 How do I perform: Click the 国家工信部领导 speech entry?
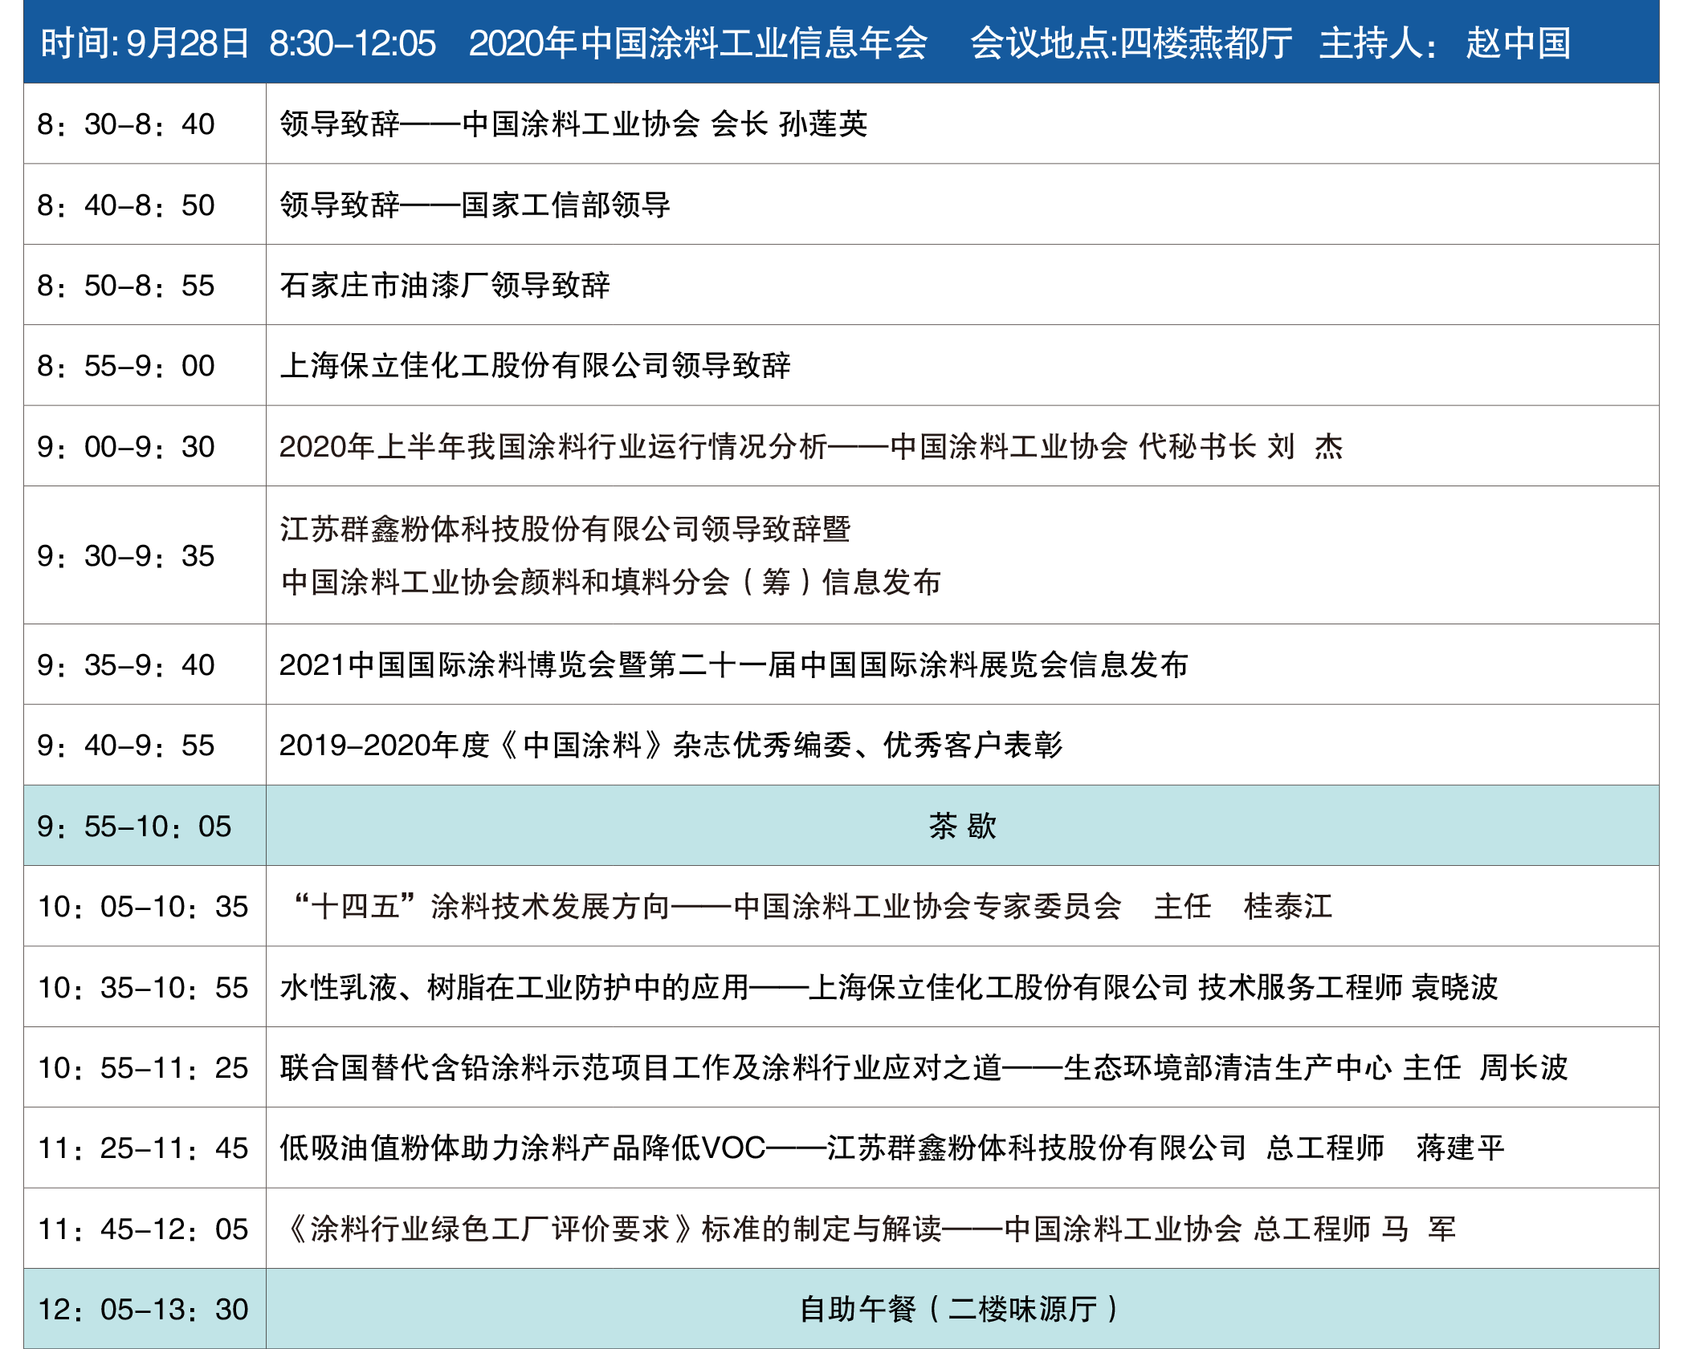[x=475, y=205]
